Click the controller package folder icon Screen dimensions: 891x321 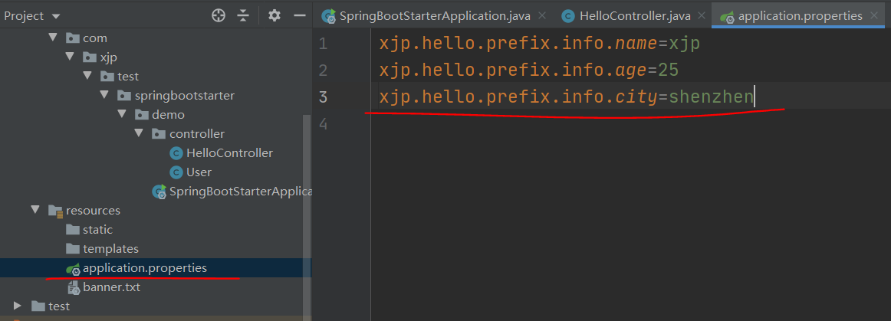[x=159, y=134]
